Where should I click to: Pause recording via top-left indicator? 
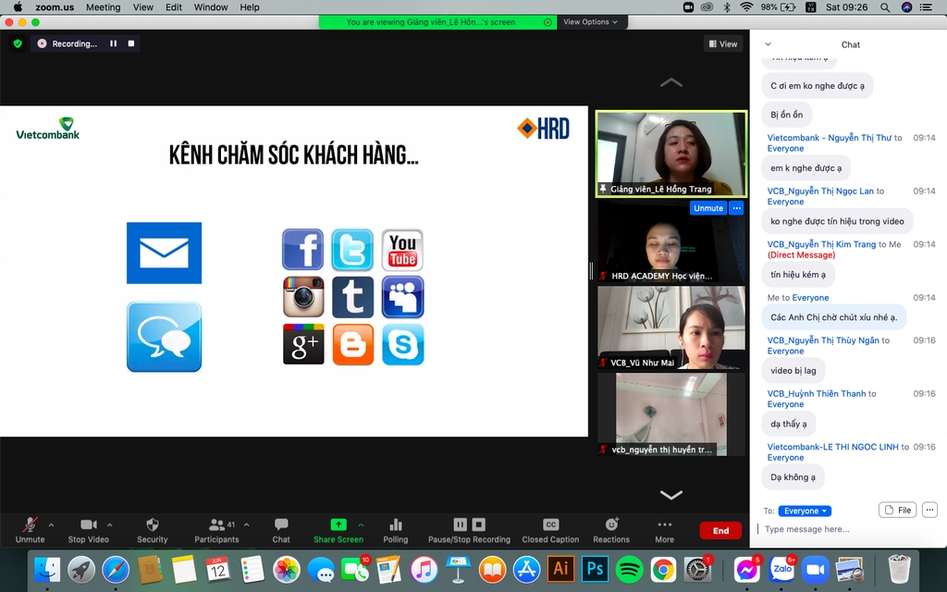113,43
